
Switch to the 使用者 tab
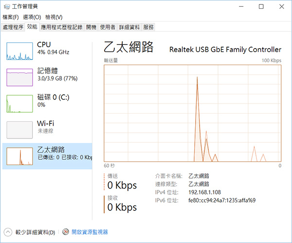click(x=108, y=27)
